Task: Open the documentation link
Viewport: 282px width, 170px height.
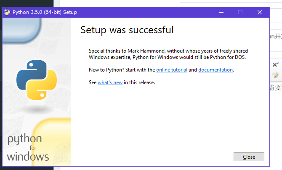Action: (x=215, y=70)
